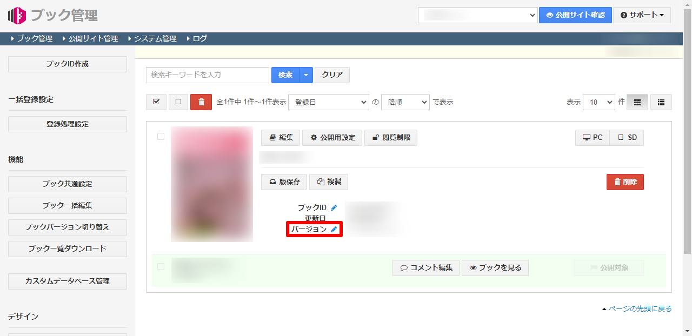
Task: Click the deselect-all empty checkbox
Action: [178, 102]
